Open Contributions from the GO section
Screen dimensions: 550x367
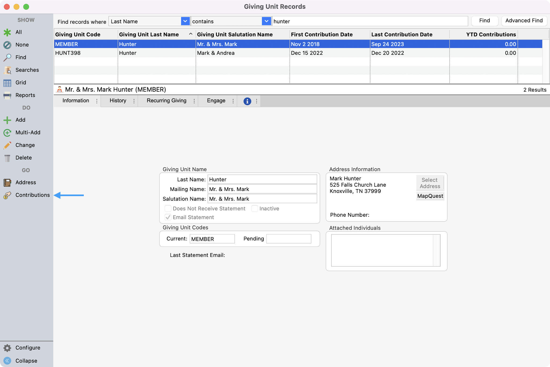tap(32, 195)
